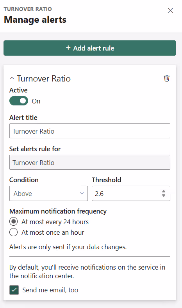
Task: Open the Condition dropdown showing Above
Action: 48,194
